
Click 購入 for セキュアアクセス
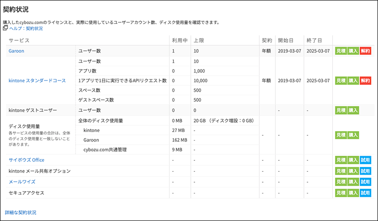tap(353, 193)
